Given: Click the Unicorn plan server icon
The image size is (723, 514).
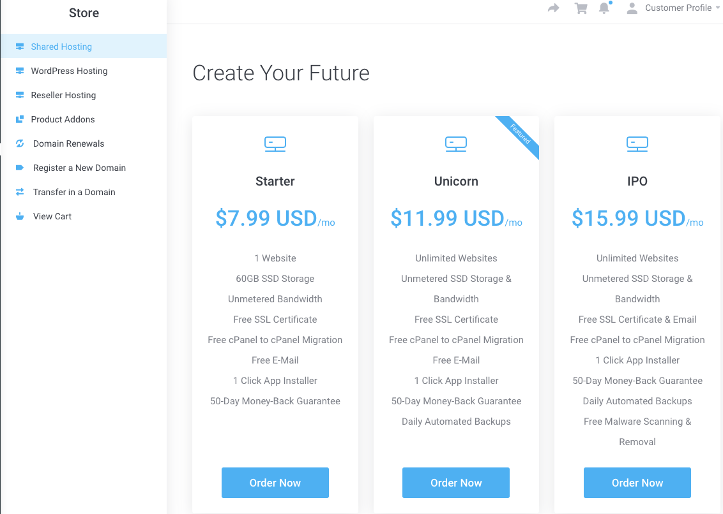Looking at the screenshot, I should 456,144.
